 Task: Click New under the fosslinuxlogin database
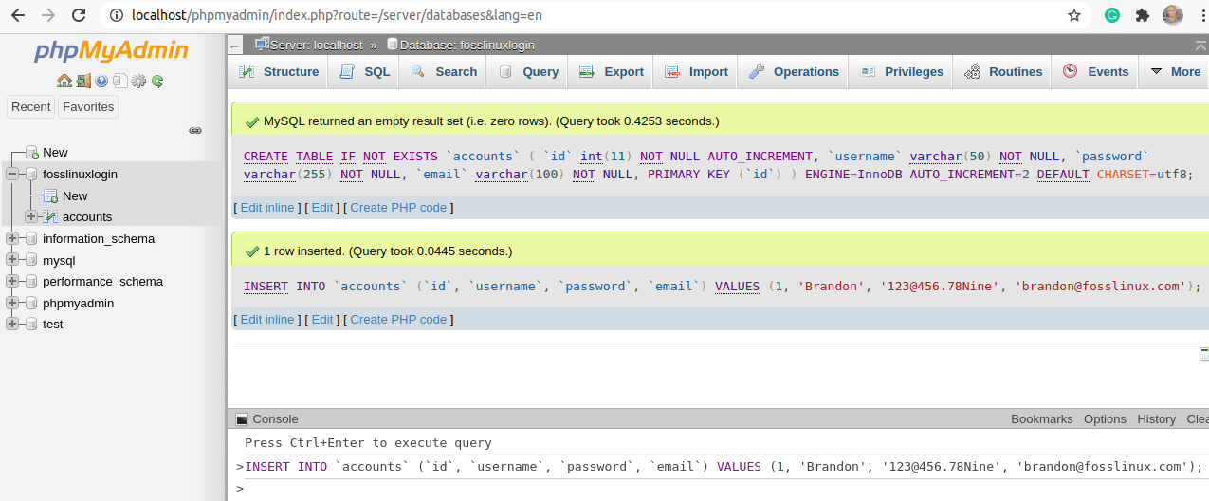click(75, 196)
